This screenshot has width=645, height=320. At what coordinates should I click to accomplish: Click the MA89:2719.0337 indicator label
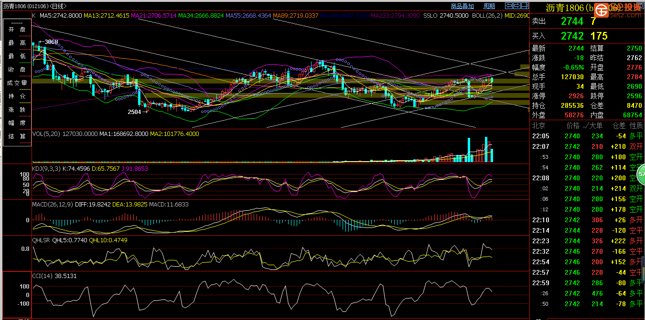pos(296,16)
